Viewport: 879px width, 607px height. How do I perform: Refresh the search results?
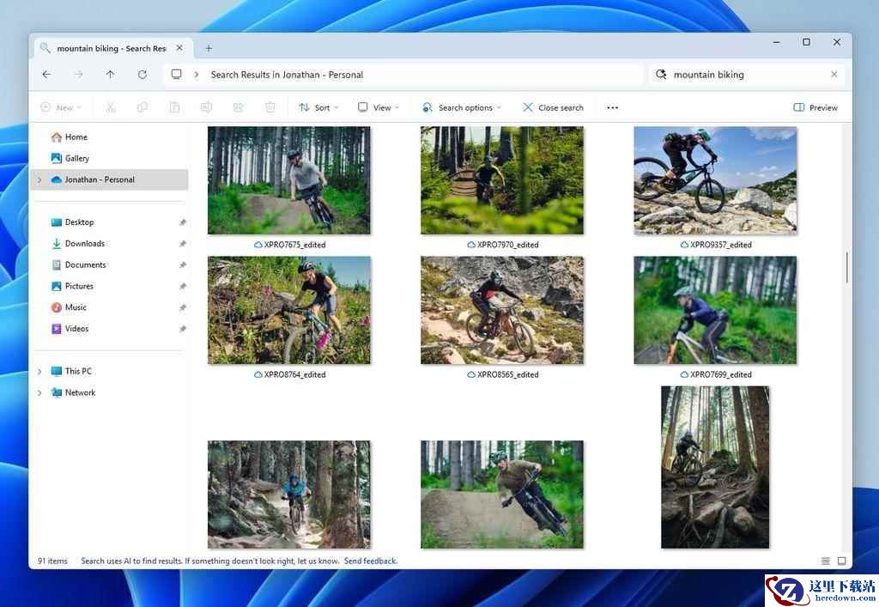pos(142,75)
